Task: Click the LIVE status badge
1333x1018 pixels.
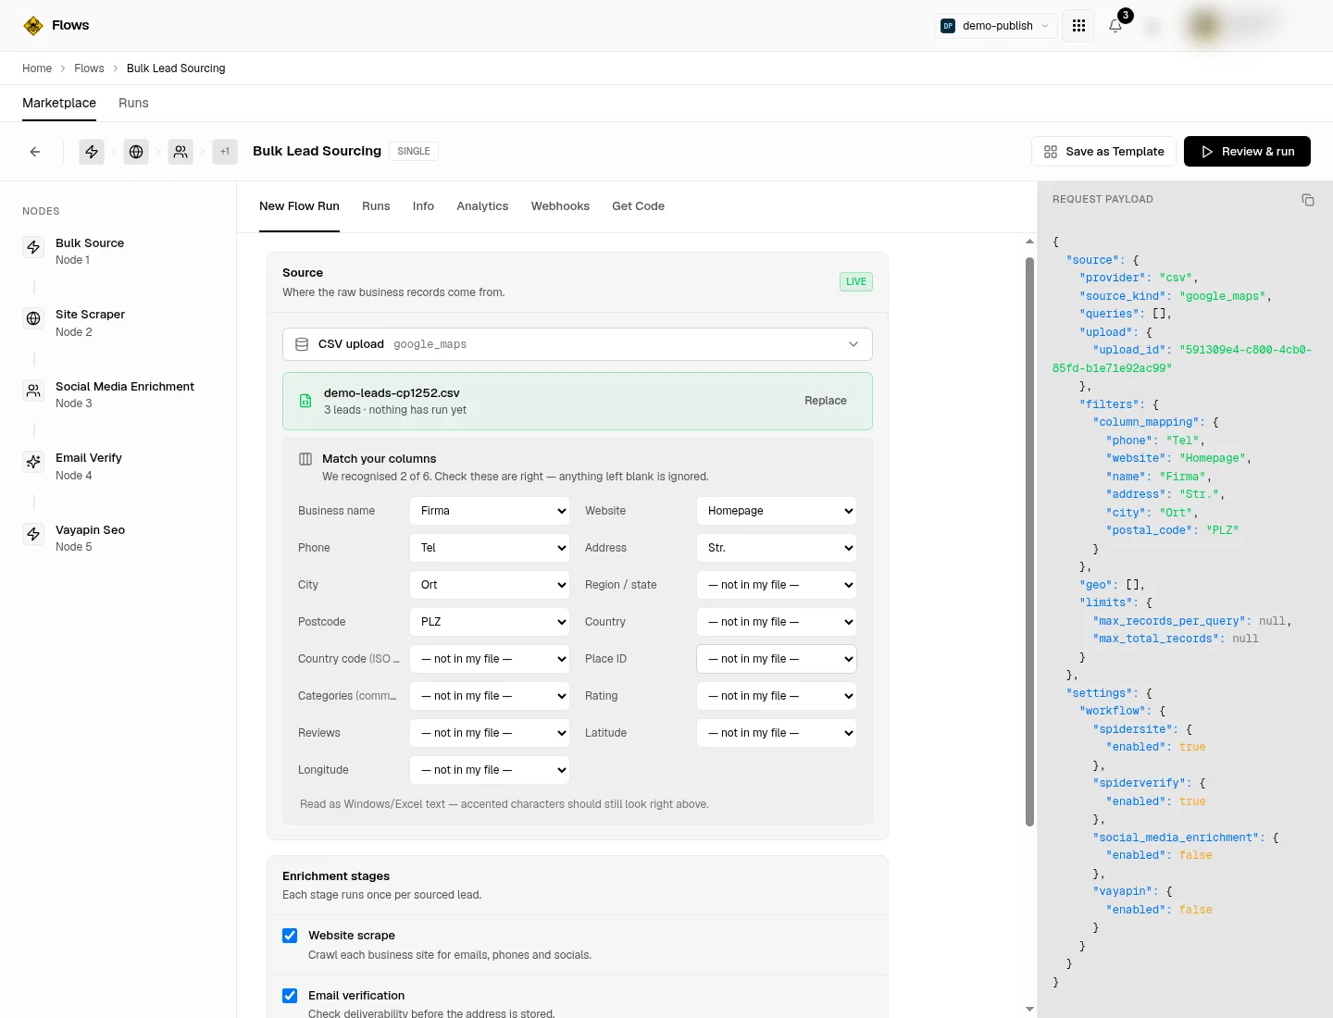Action: tap(856, 282)
